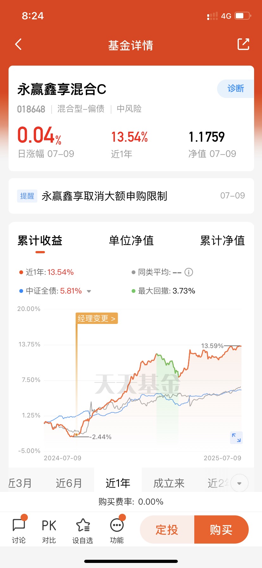
Task: Tap the info icon beside 同类平均
Action: (189, 272)
